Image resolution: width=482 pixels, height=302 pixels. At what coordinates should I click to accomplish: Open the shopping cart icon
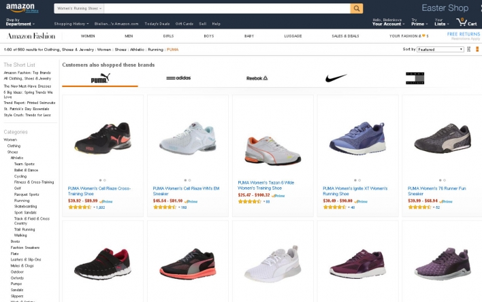point(466,22)
